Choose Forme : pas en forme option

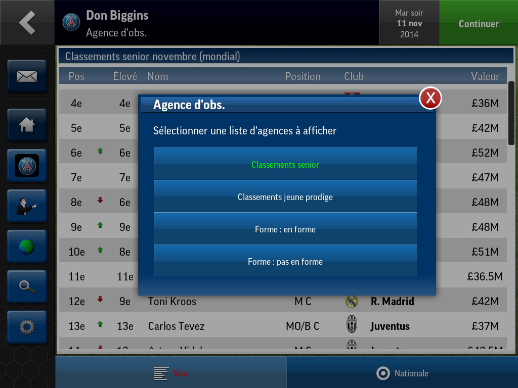[x=285, y=261]
